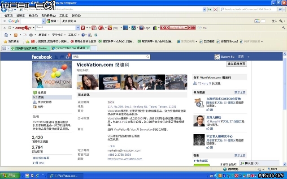
Task: Open the 我的最愛 (Favorites) menu
Action: [x=48, y=16]
